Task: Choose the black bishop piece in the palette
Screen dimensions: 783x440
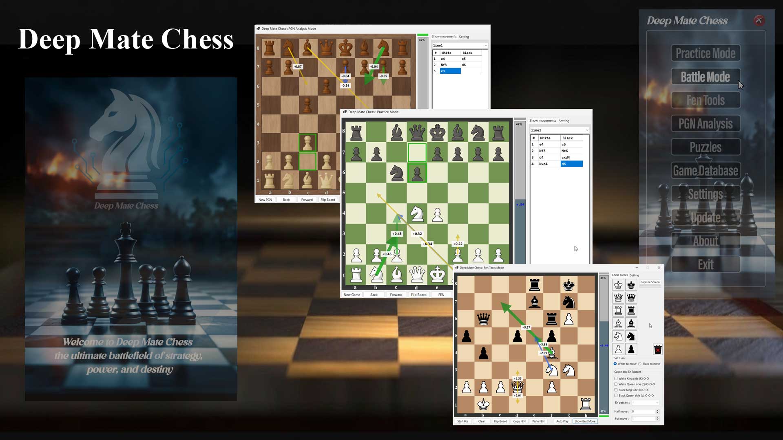Action: pyautogui.click(x=631, y=323)
